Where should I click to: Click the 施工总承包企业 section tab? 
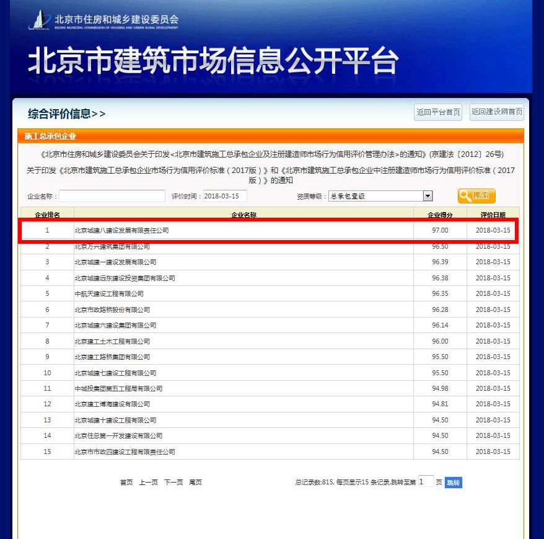[50, 136]
